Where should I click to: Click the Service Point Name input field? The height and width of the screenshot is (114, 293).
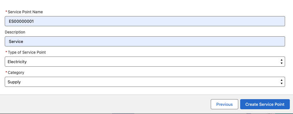pyautogui.click(x=145, y=21)
